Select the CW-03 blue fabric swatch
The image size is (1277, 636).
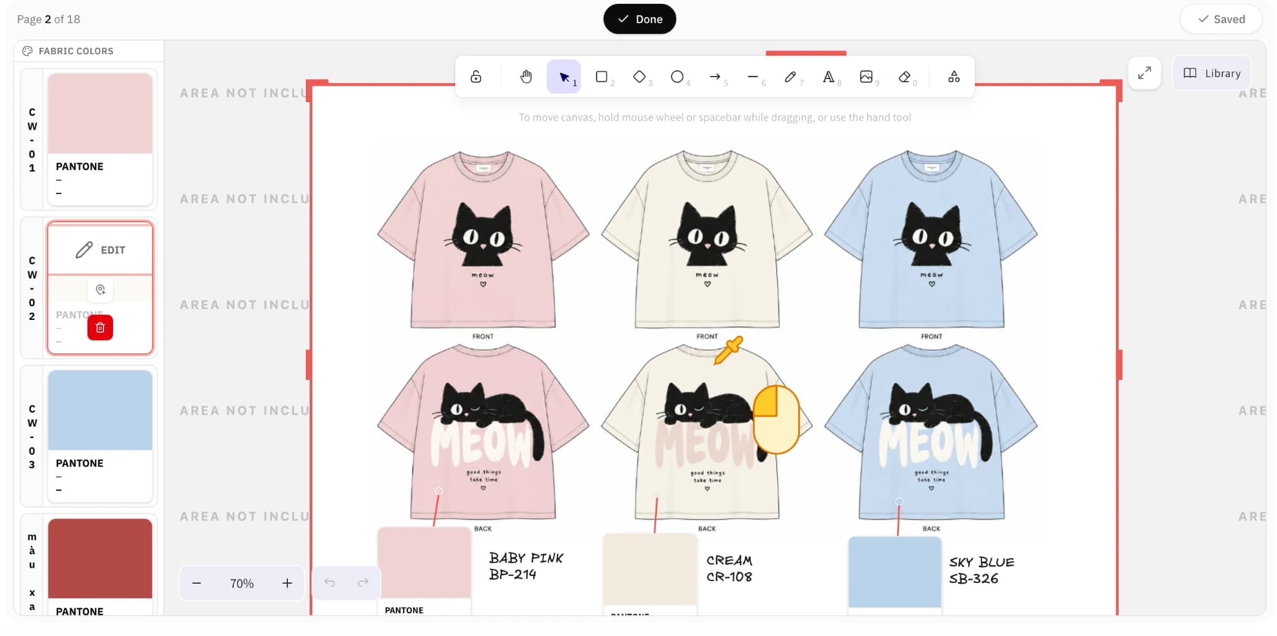pyautogui.click(x=100, y=410)
